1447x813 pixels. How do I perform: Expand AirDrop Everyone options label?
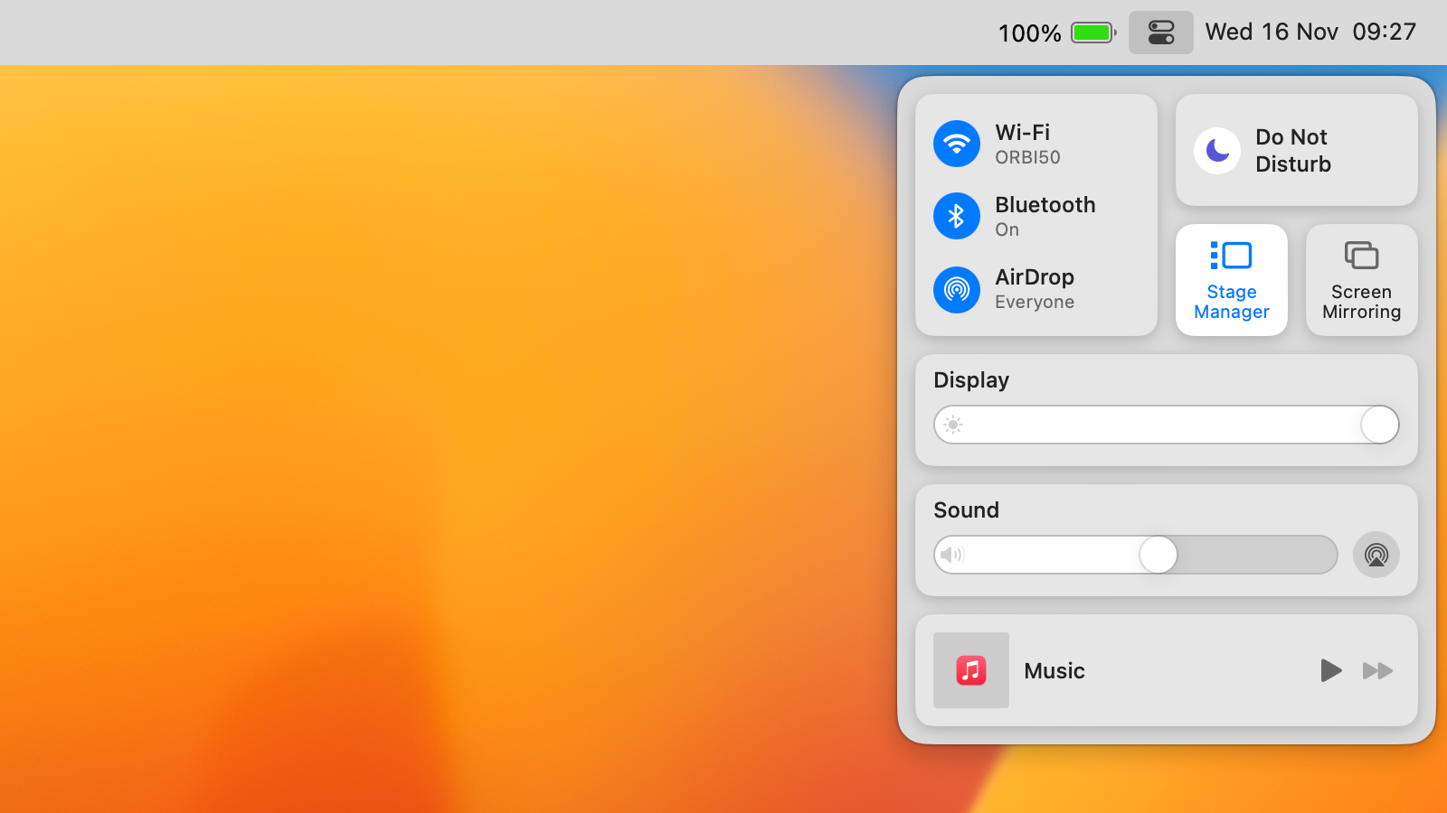click(1035, 289)
